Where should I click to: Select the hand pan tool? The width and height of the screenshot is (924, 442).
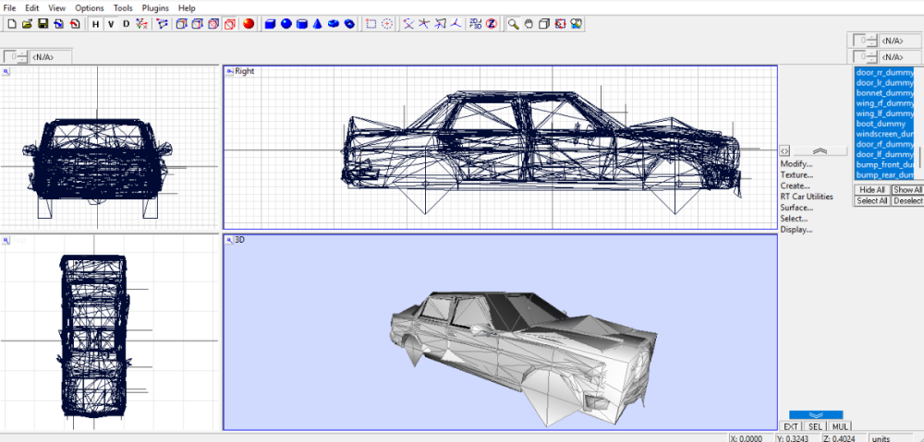click(x=529, y=24)
